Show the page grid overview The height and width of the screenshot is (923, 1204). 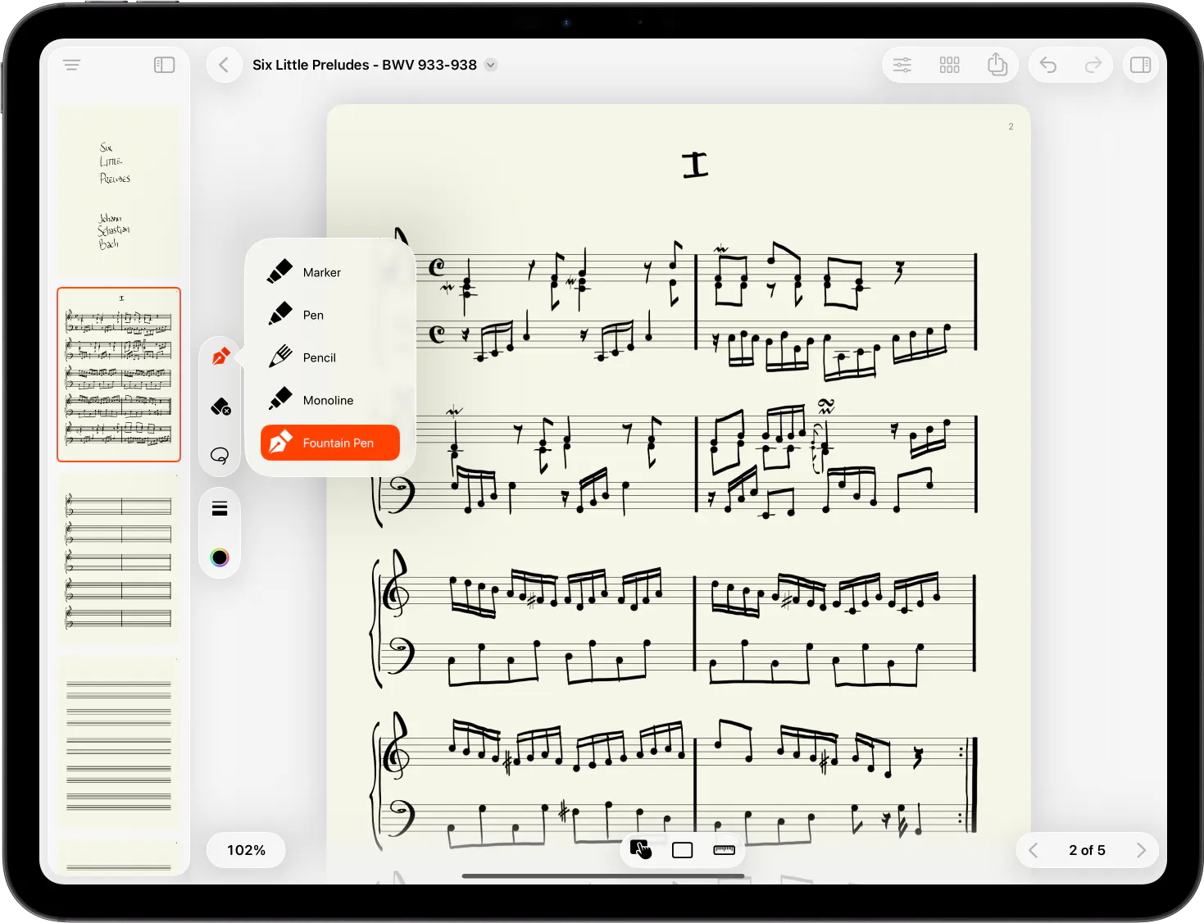point(950,65)
